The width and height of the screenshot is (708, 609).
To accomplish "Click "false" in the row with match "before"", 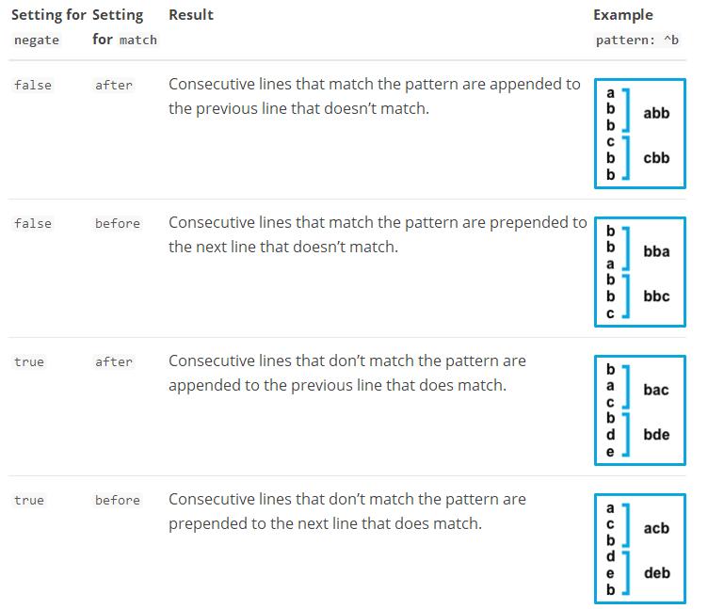I will pyautogui.click(x=33, y=224).
